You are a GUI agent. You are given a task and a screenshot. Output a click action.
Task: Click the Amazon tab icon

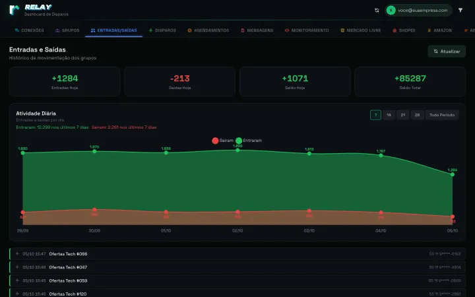tap(429, 30)
